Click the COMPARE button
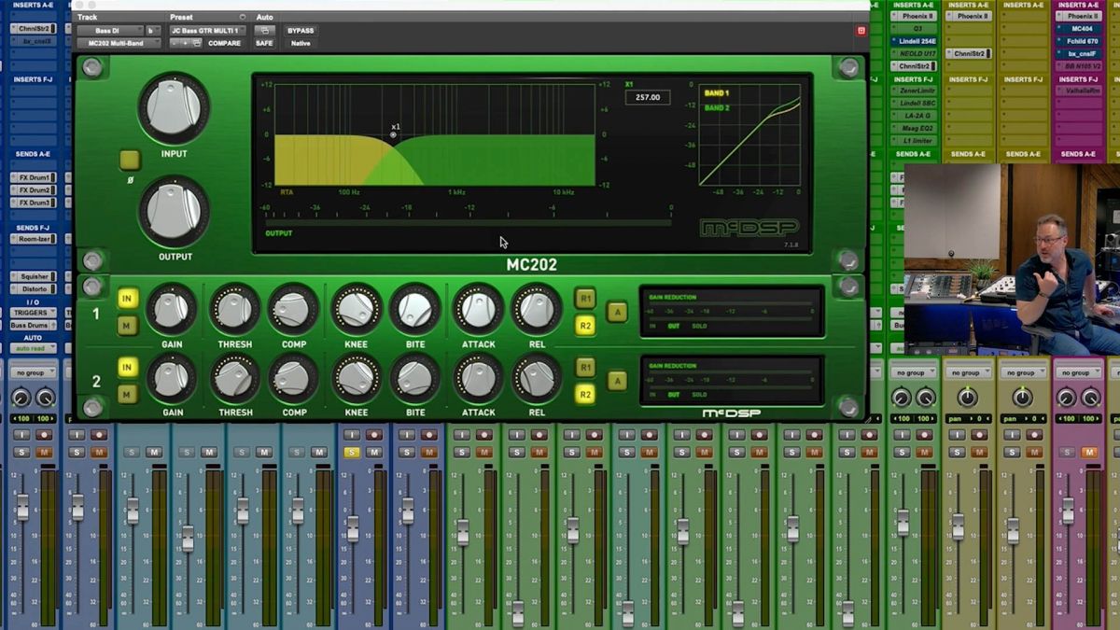 (x=225, y=43)
